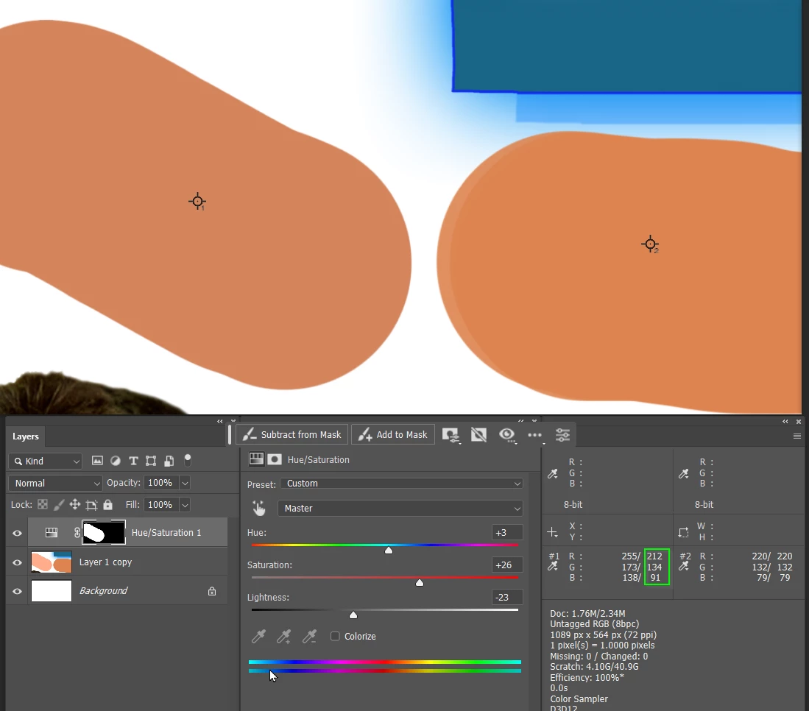Open the Kind filter dropdown
Viewport: 809px width, 711px height.
46,461
